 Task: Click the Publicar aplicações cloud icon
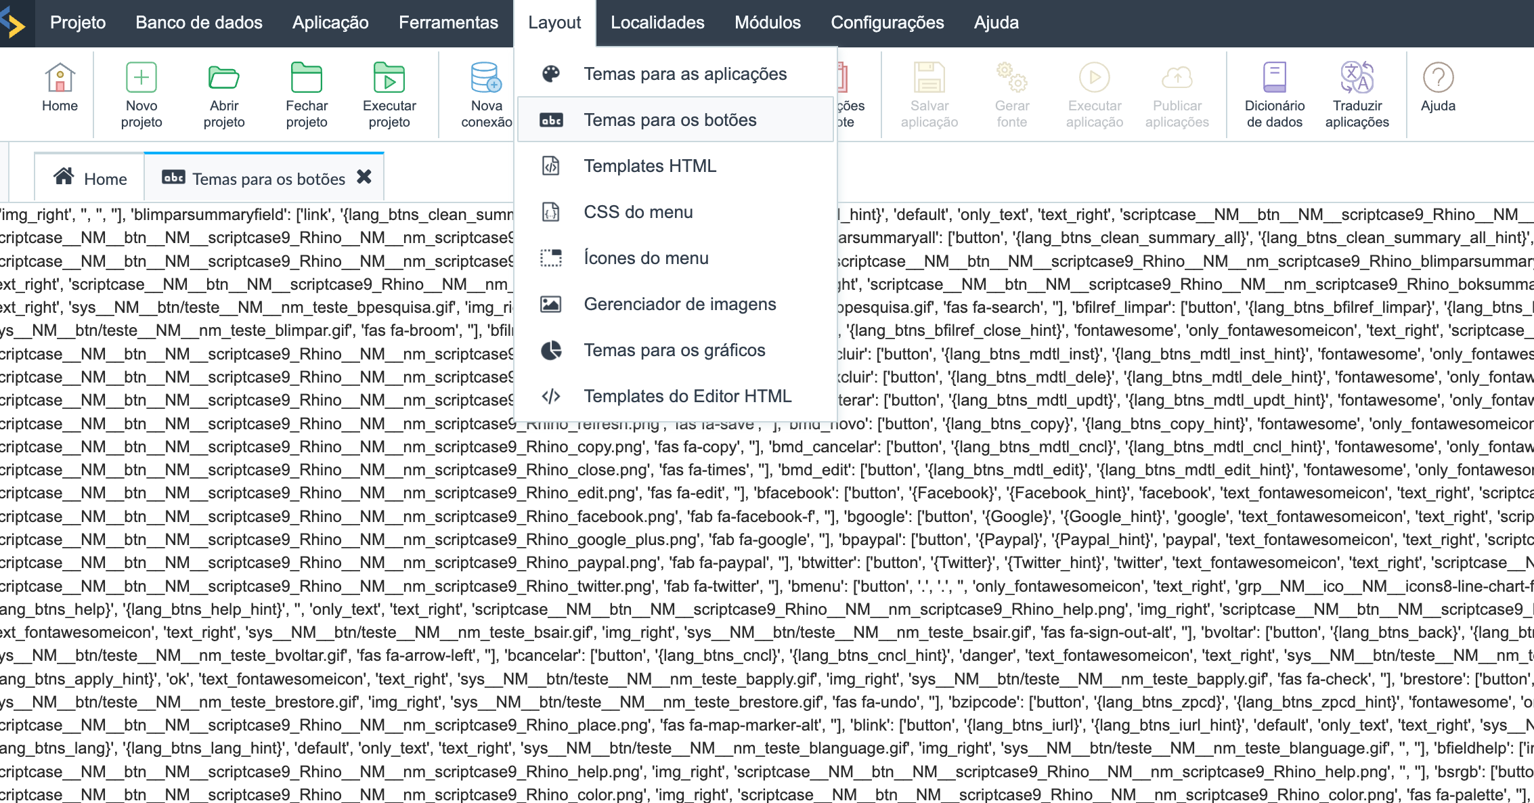click(x=1177, y=78)
